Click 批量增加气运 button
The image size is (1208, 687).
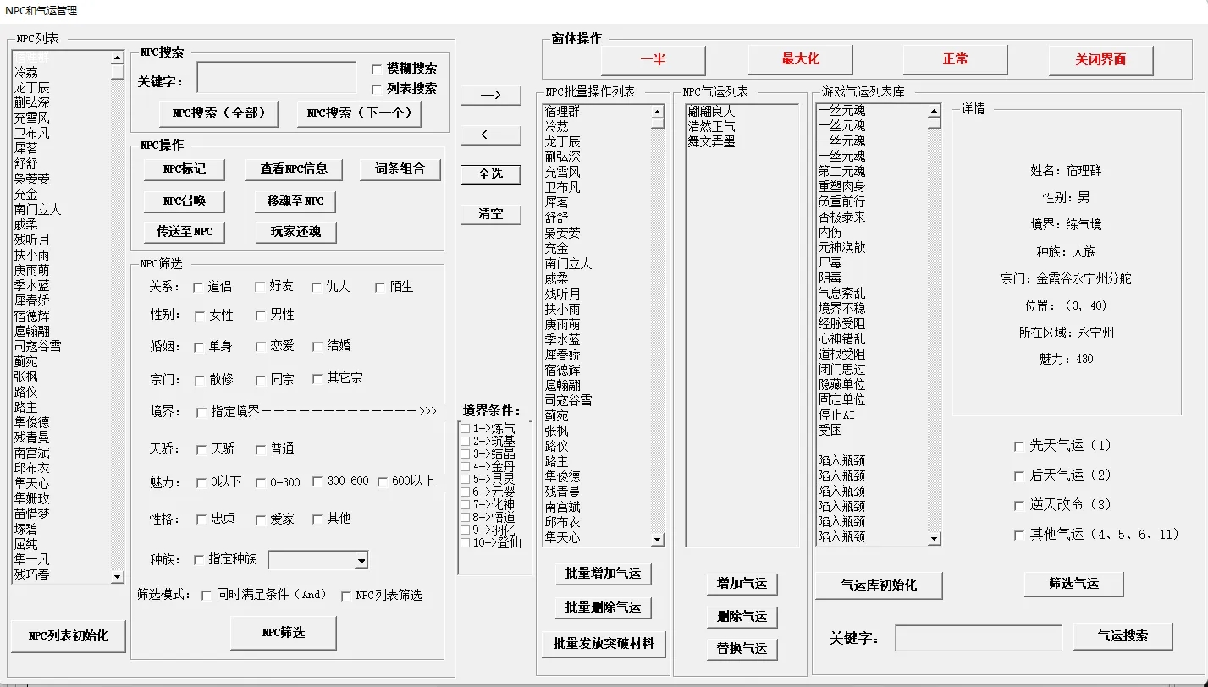pyautogui.click(x=604, y=574)
